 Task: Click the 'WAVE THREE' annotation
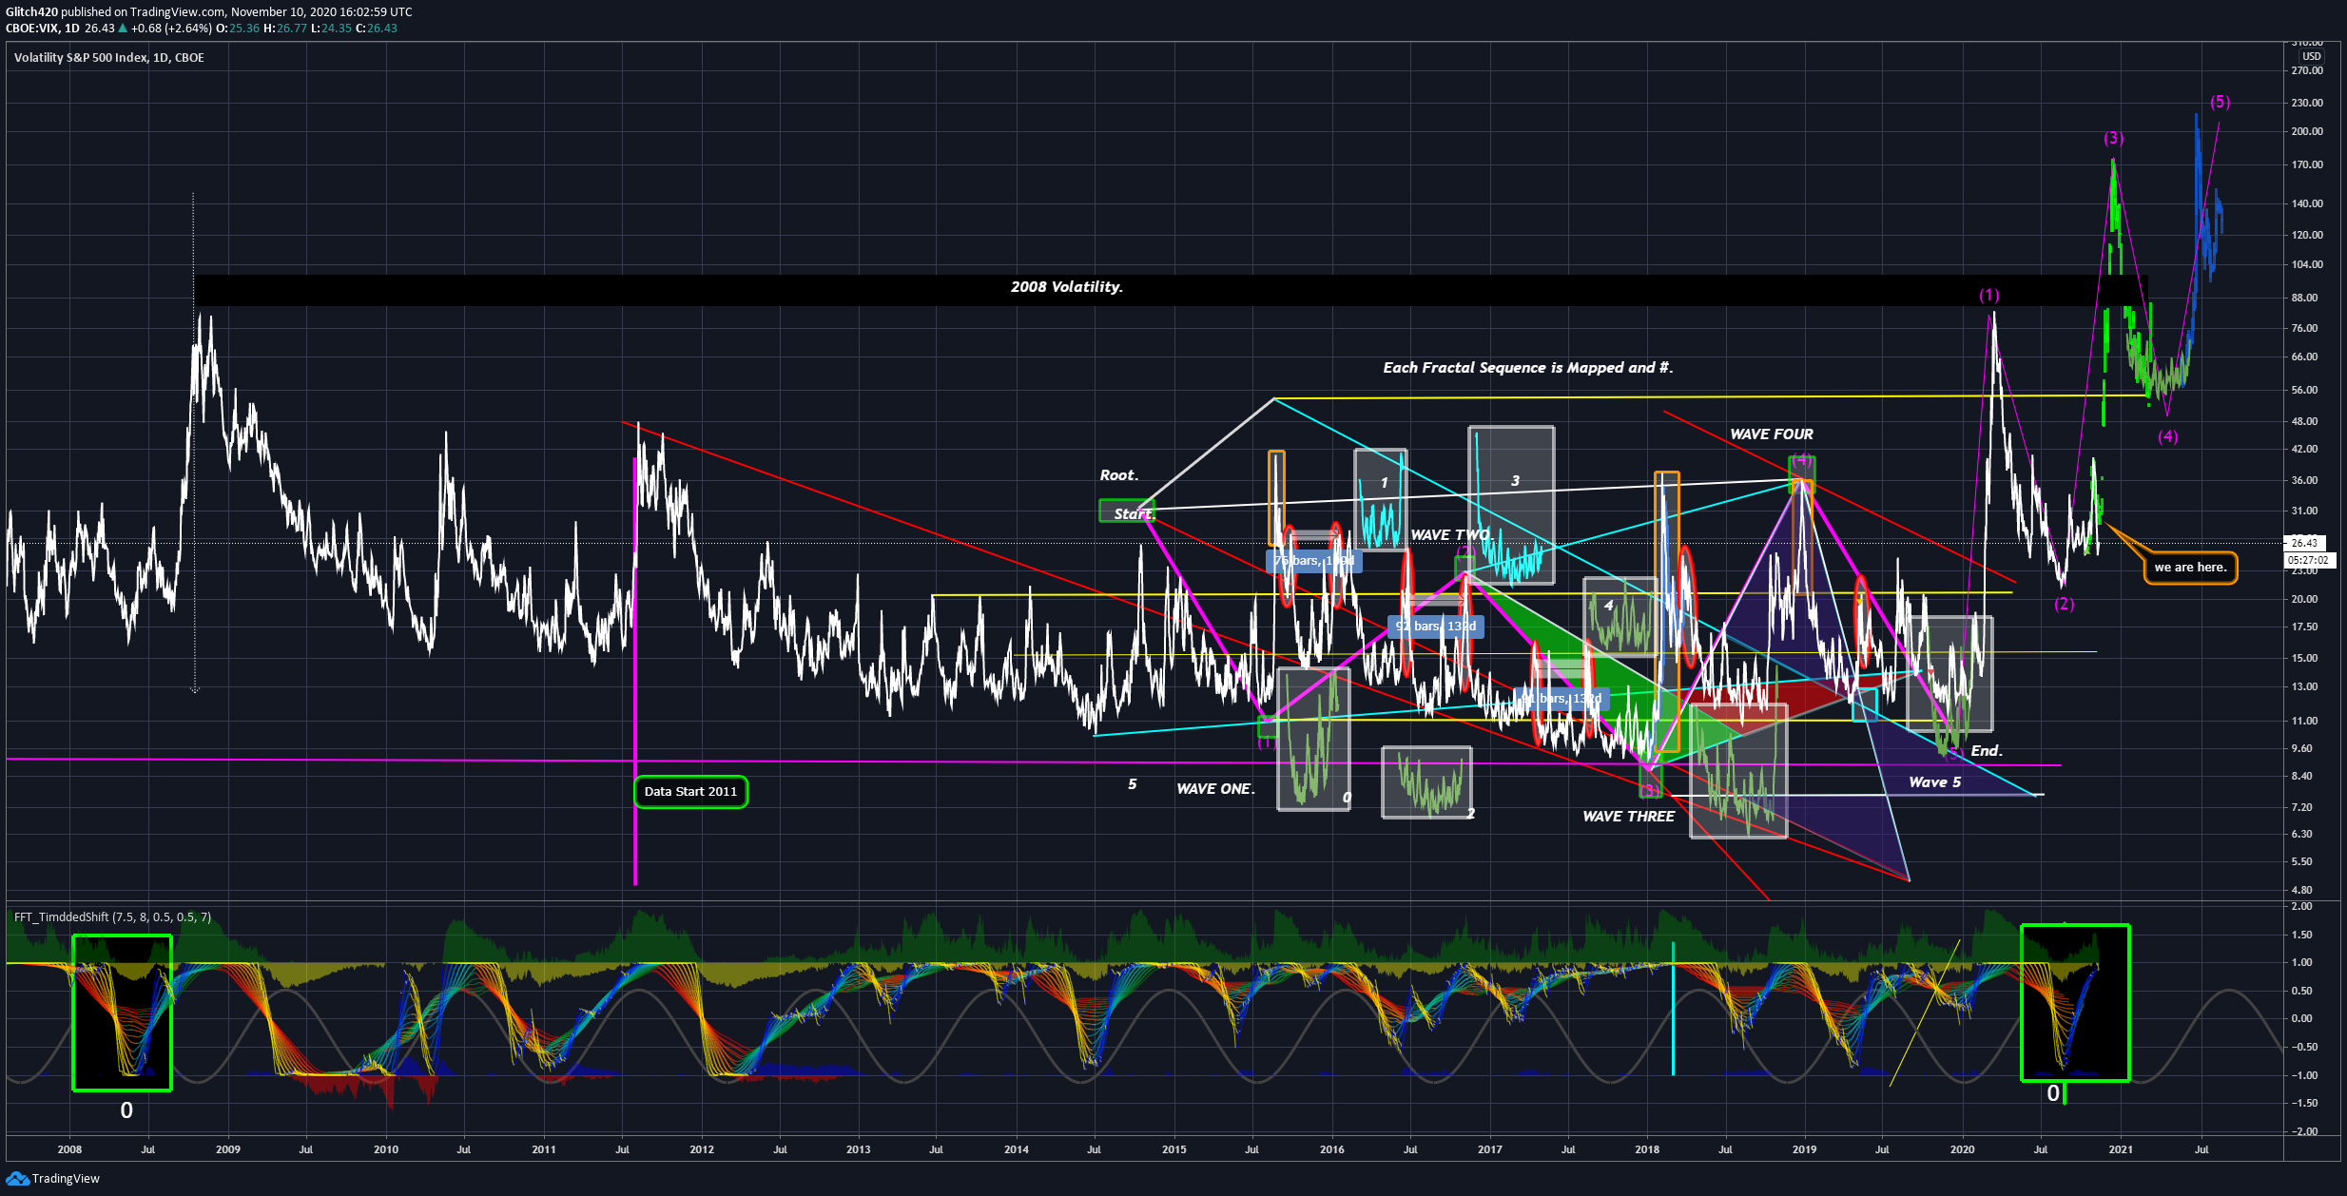tap(1628, 817)
